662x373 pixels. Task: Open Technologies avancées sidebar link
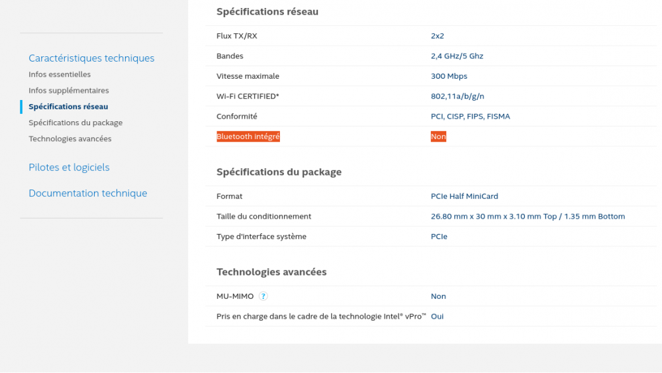coord(70,139)
